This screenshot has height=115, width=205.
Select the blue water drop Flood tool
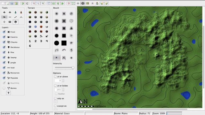coord(16,12)
